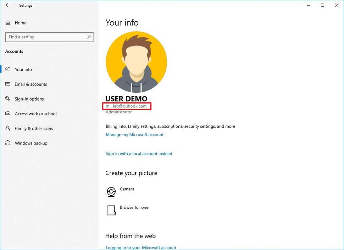This screenshot has width=344, height=250.
Task: Go to Windows backup page
Action: point(31,143)
